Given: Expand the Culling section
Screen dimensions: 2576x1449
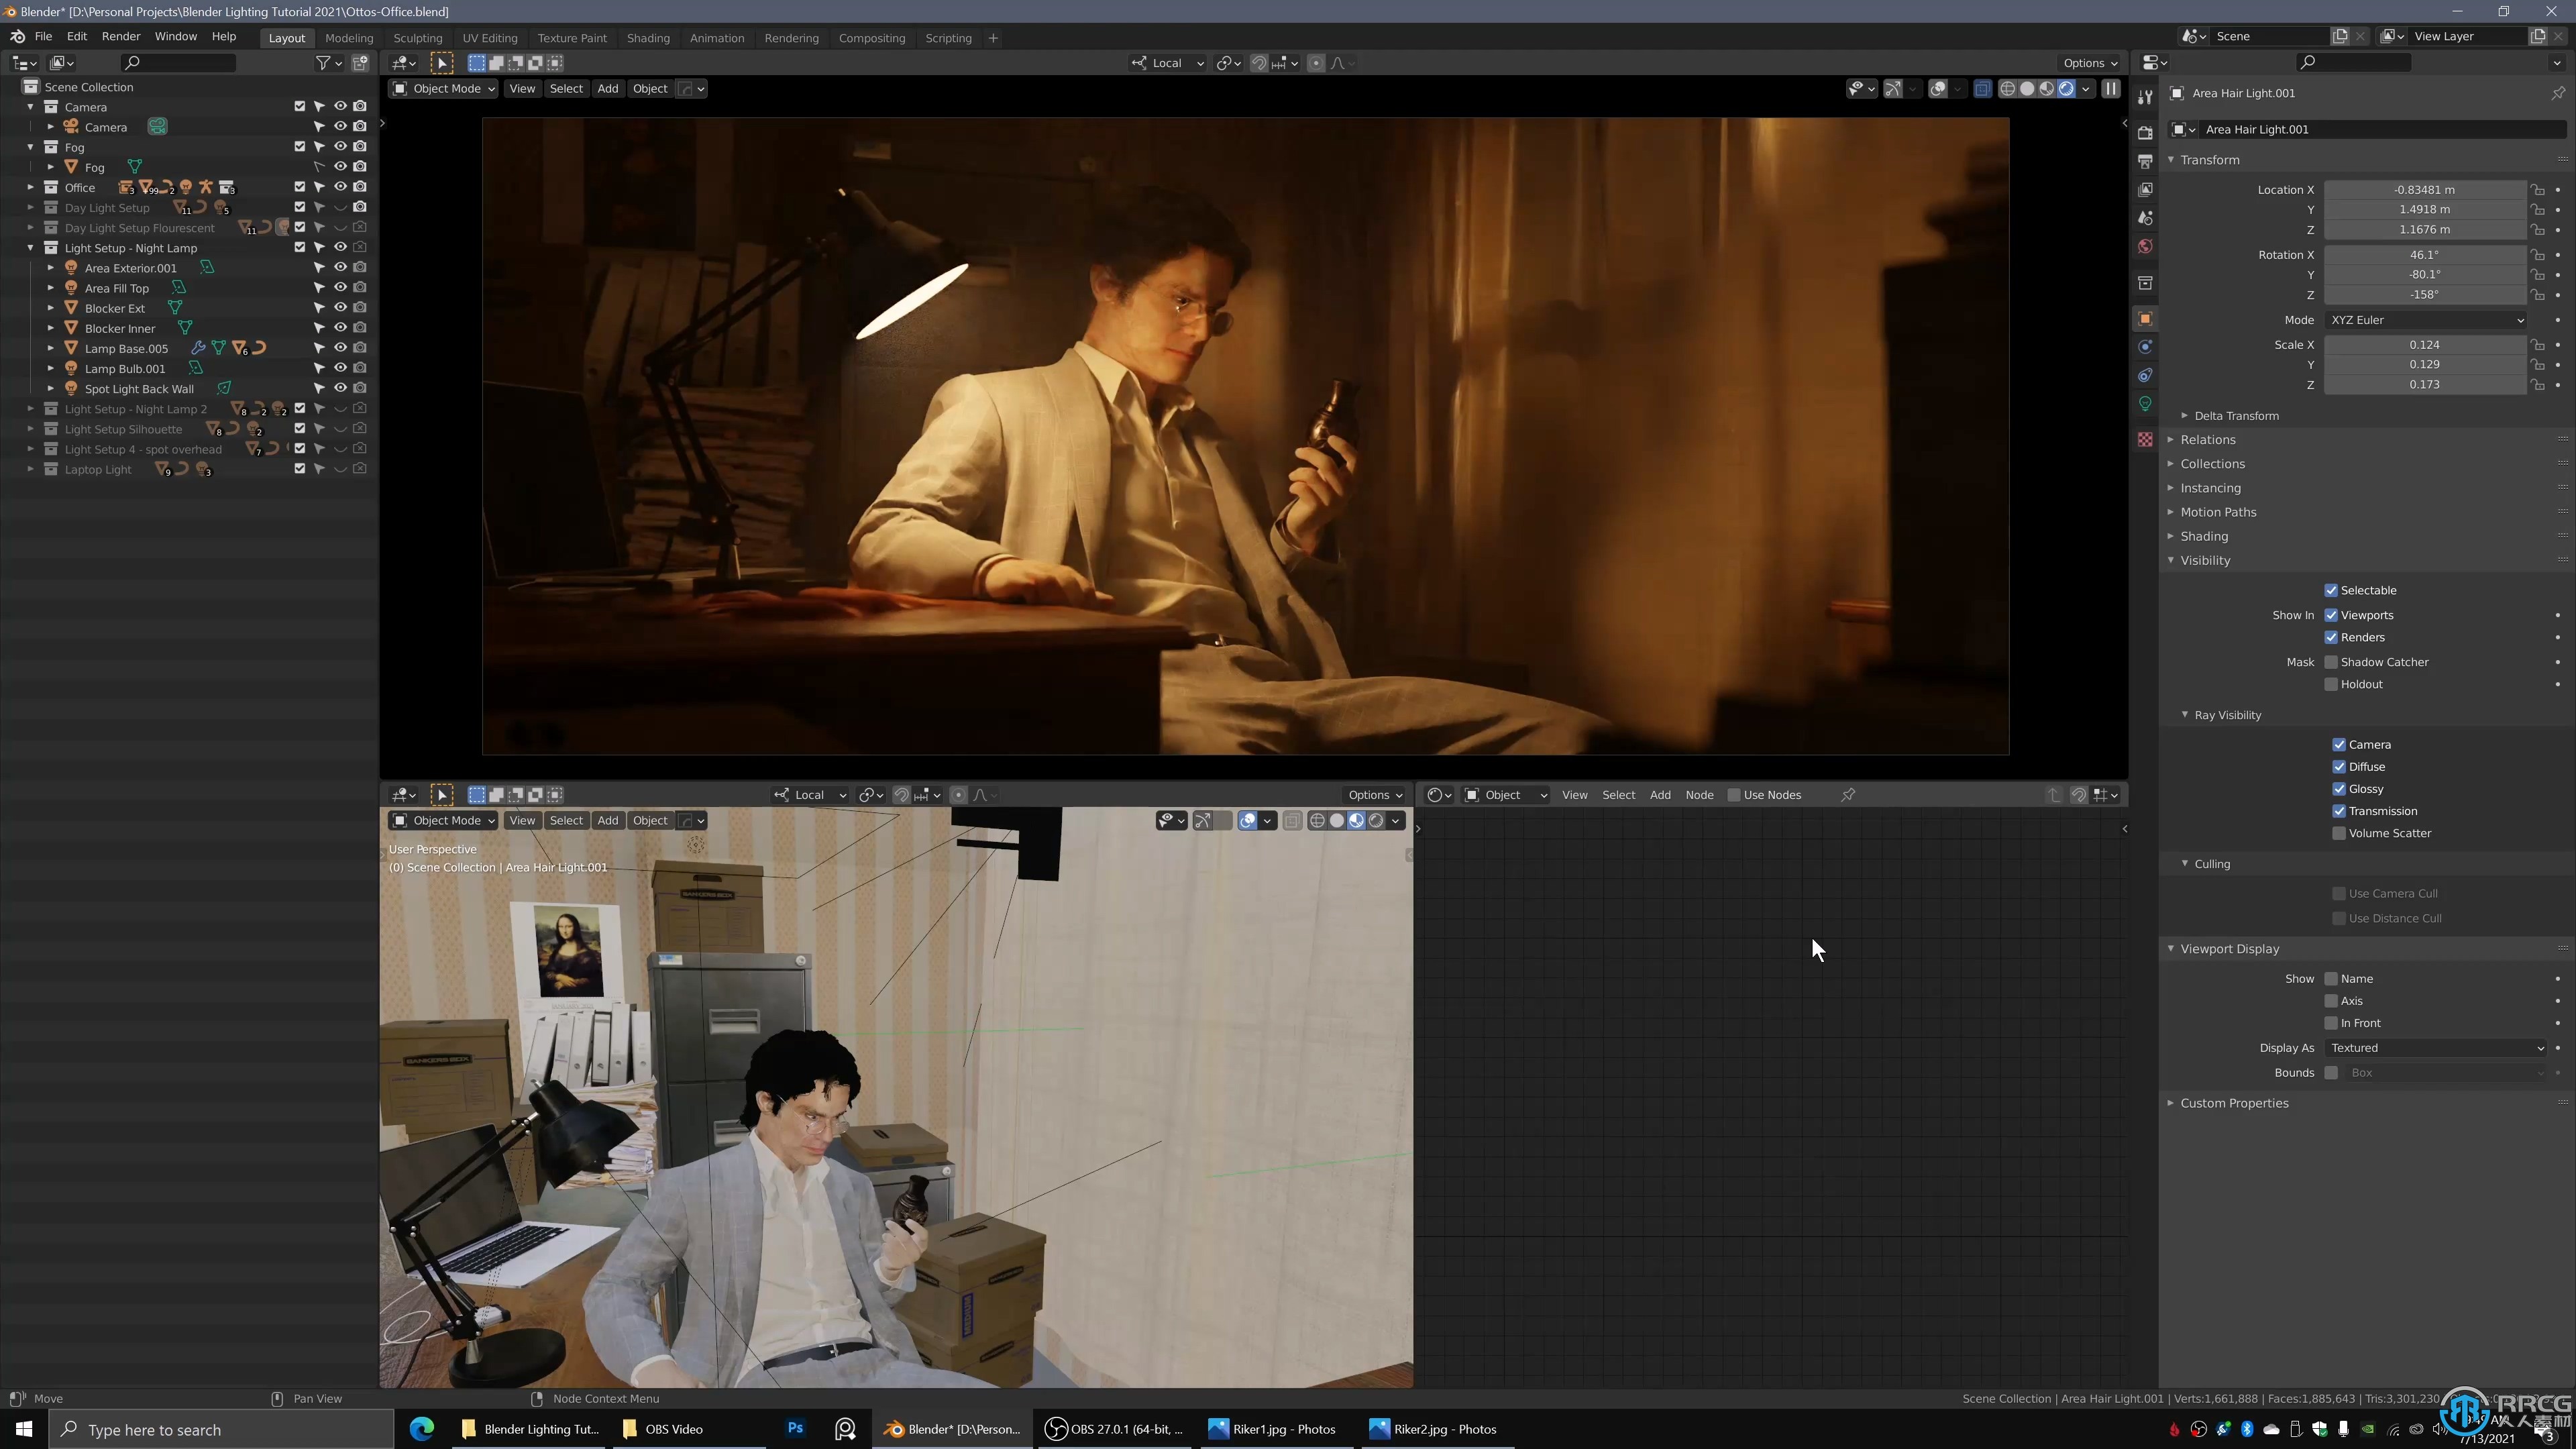Looking at the screenshot, I should (x=2212, y=863).
